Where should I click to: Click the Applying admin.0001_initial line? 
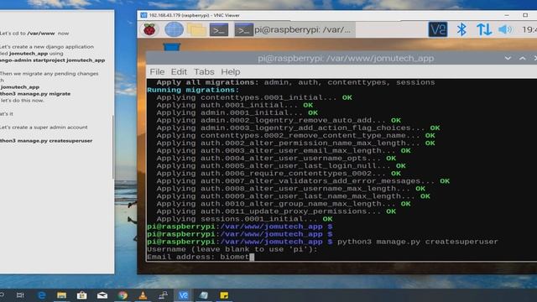(x=237, y=112)
